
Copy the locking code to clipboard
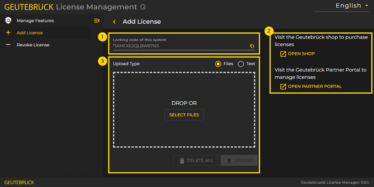[x=252, y=46]
